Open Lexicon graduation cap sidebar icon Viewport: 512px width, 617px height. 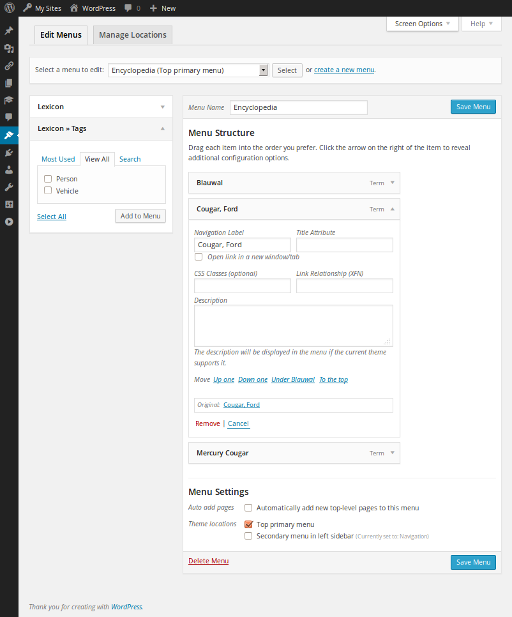(x=9, y=100)
